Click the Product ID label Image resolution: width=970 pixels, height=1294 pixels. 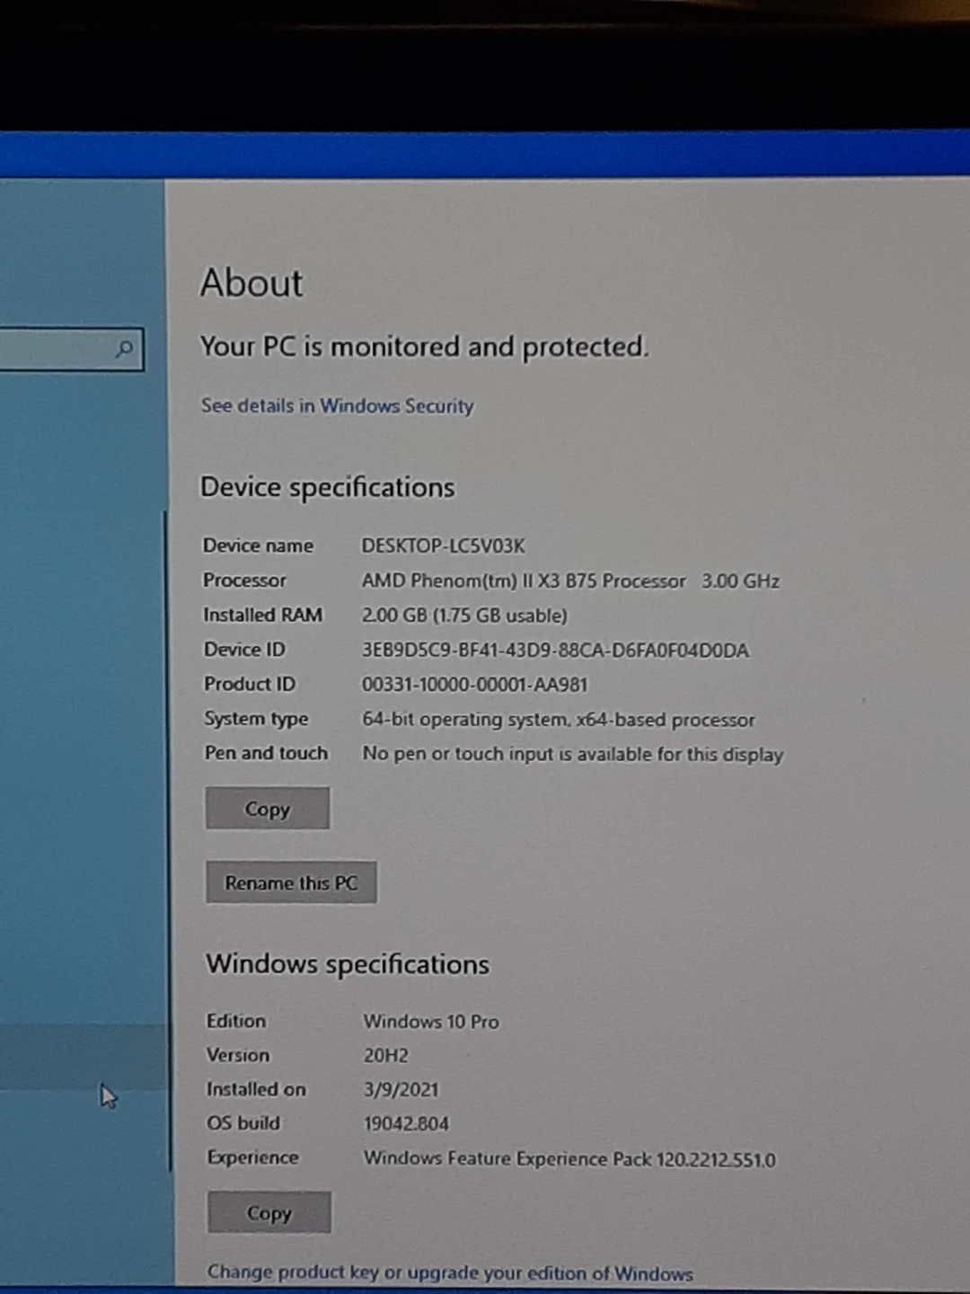pos(250,684)
